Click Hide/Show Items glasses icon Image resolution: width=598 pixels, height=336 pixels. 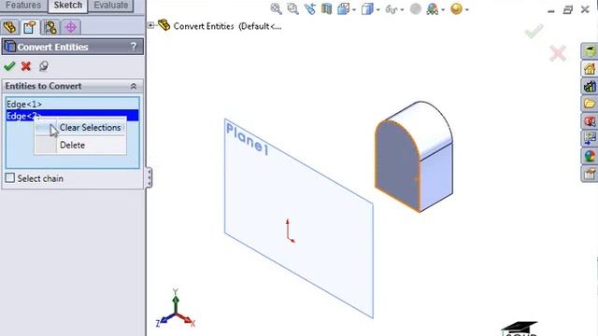point(392,9)
